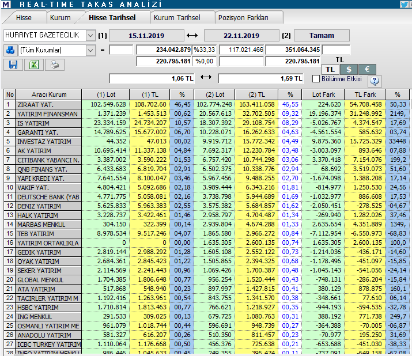Click the No column header
This screenshot has width=412, height=356.
10,94
